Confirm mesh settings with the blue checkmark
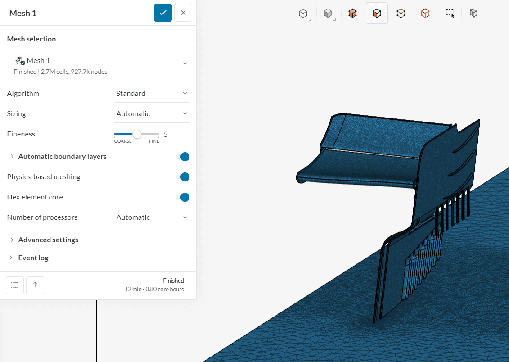Screen dimensions: 509x362 [163, 13]
